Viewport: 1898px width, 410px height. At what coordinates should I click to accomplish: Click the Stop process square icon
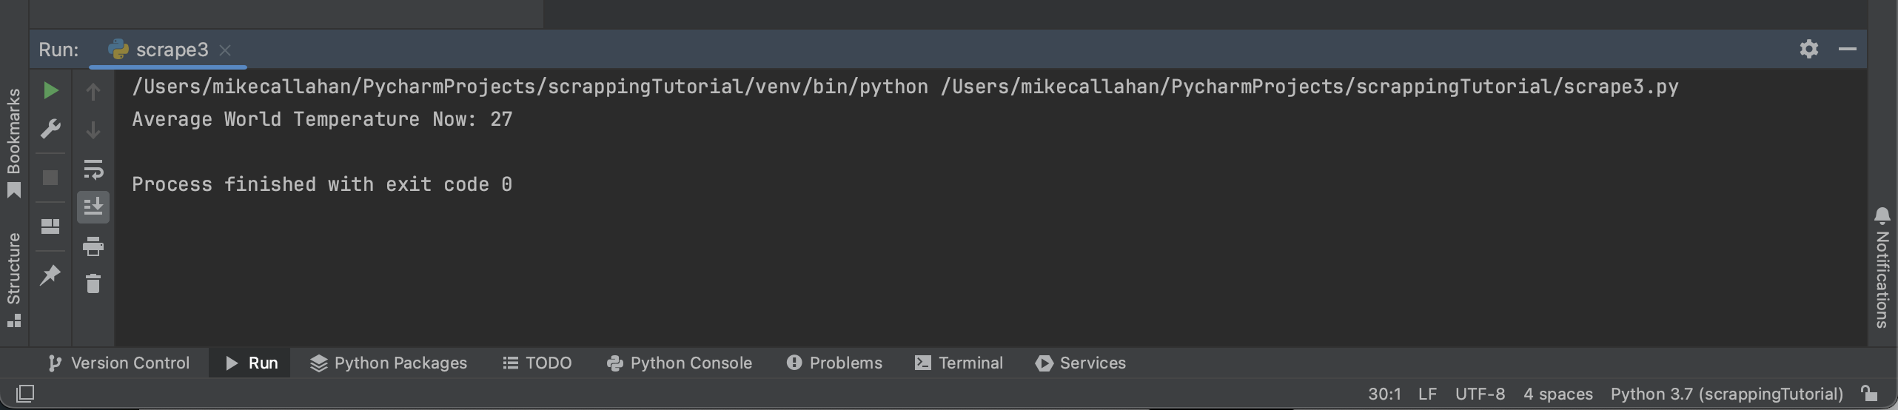(50, 178)
